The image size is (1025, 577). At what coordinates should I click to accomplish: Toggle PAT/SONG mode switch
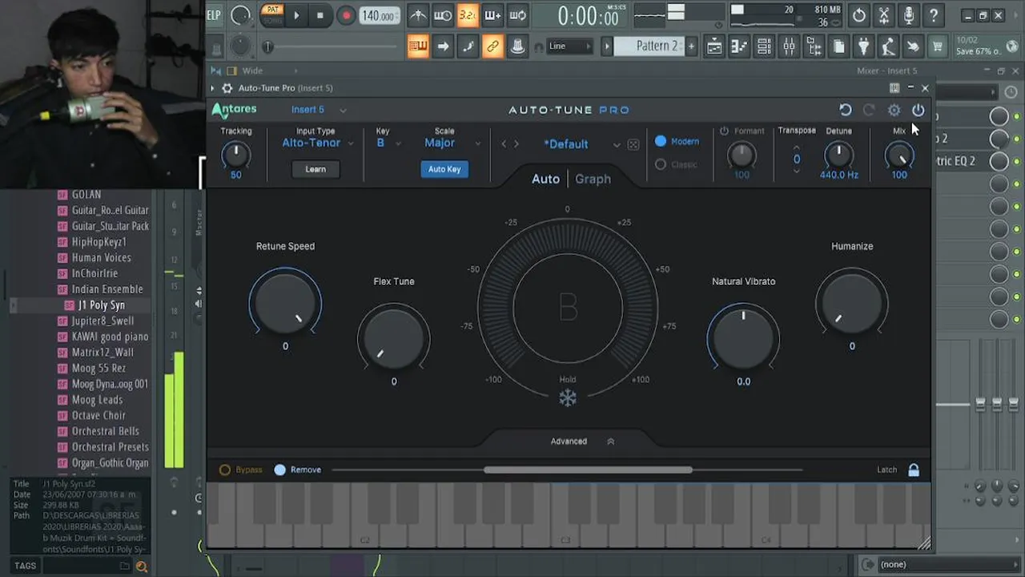pyautogui.click(x=272, y=14)
